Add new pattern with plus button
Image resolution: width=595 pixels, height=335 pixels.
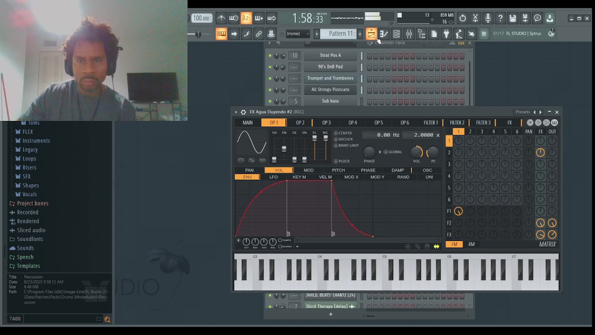[360, 33]
